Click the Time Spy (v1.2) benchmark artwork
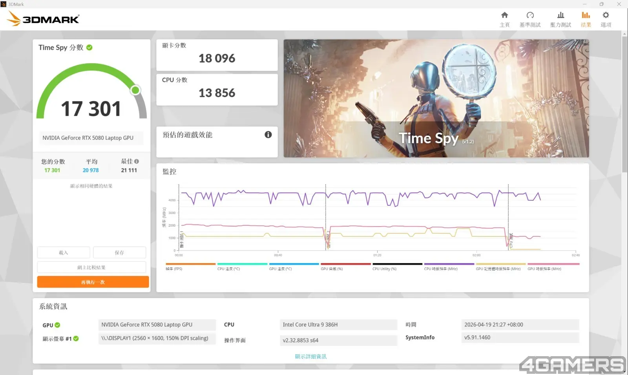 point(436,98)
